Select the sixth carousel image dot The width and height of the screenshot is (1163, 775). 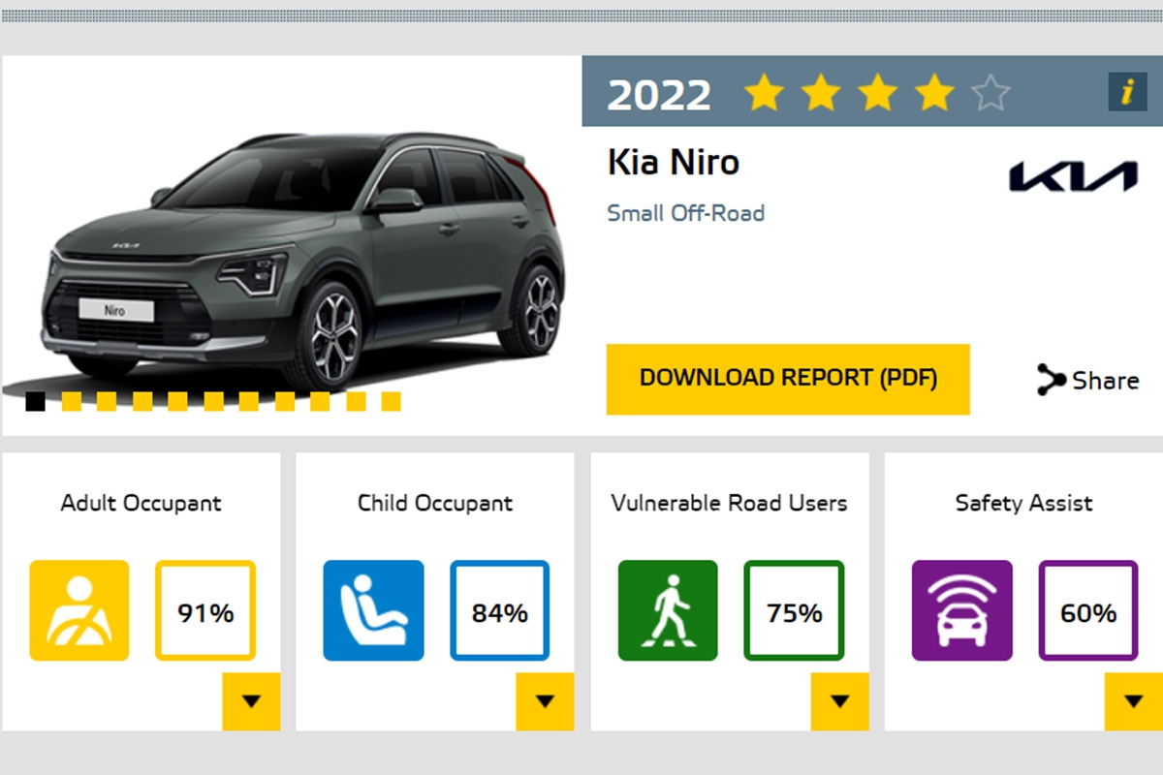point(213,401)
